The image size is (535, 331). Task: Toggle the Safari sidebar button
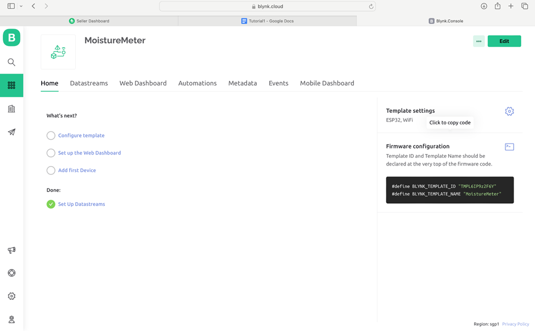11,6
